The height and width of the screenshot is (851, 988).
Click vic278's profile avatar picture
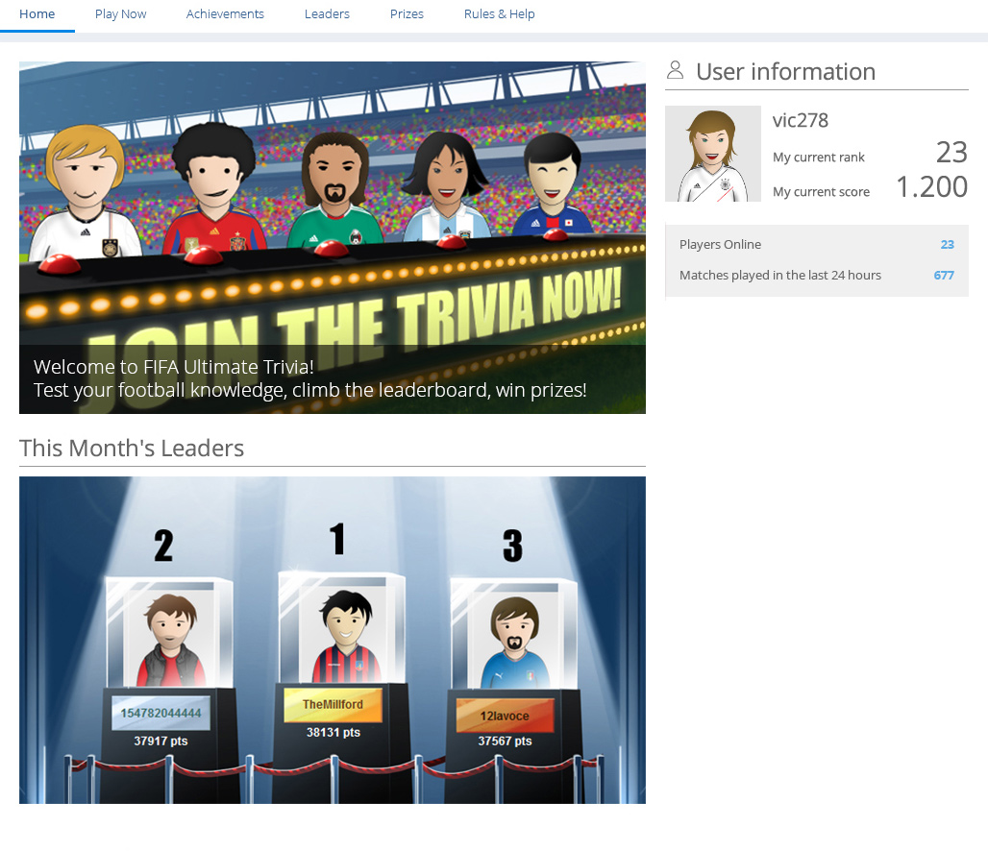[712, 154]
